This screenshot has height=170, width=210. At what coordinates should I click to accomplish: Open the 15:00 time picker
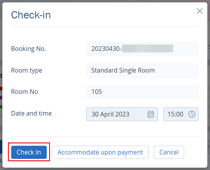click(181, 114)
